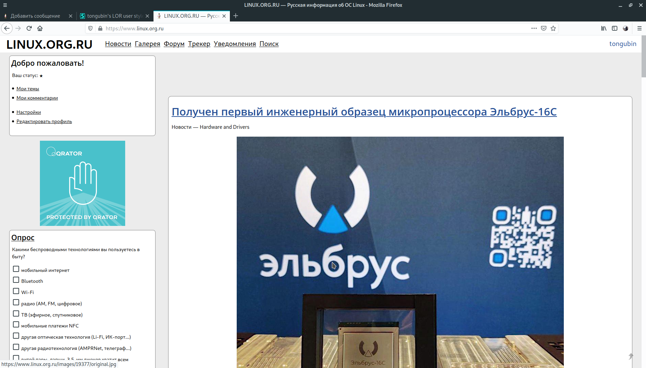The image size is (646, 368).
Task: Open 'Мои комментарии' link
Action: [37, 98]
